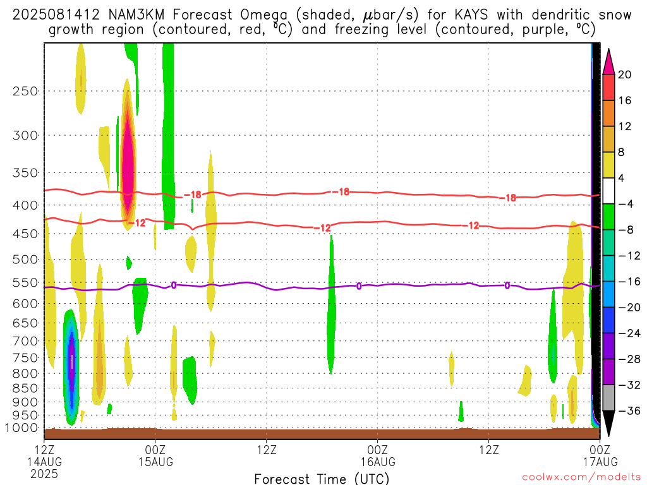Click the 600 pressure axis label
The width and height of the screenshot is (647, 485).
pos(25,304)
